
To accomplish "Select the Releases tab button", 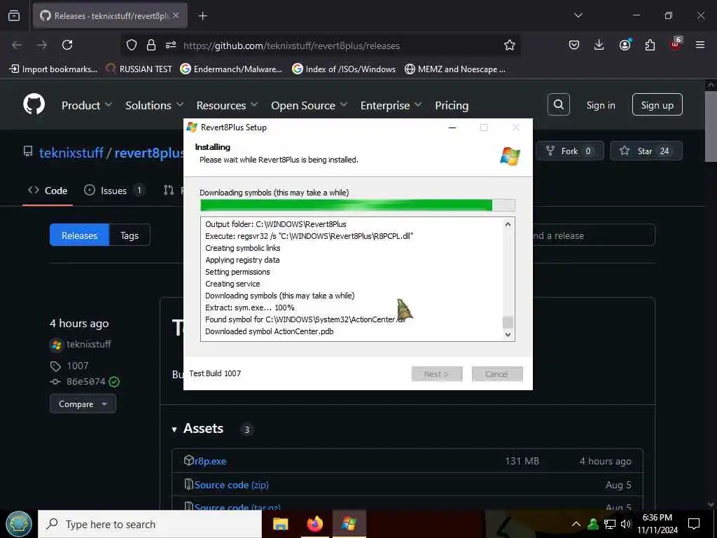I will 80,235.
